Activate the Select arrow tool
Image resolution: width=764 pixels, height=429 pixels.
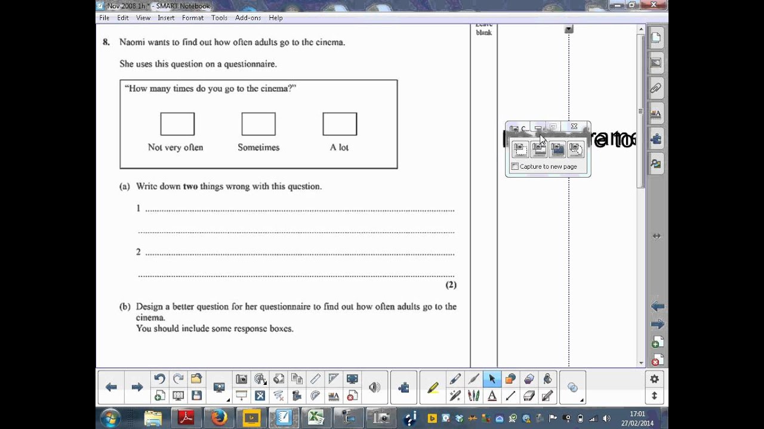pos(492,379)
